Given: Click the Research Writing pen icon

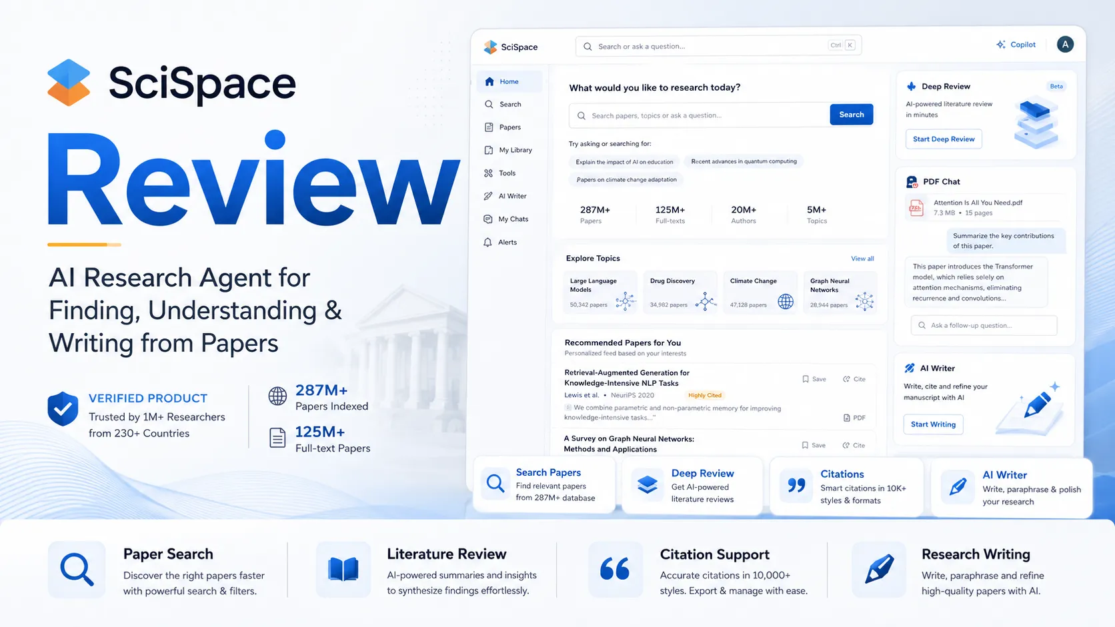Looking at the screenshot, I should pos(879,569).
